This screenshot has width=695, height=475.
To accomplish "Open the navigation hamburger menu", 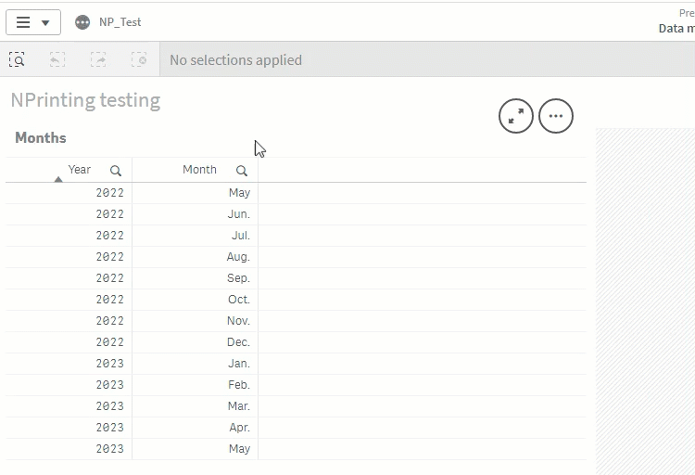I will pos(32,22).
